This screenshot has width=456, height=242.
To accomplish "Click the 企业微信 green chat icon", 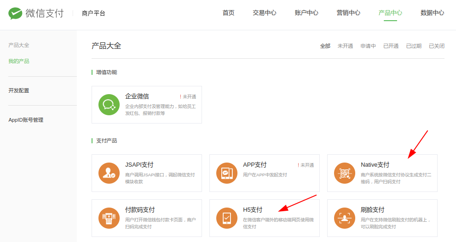I will 109,105.
